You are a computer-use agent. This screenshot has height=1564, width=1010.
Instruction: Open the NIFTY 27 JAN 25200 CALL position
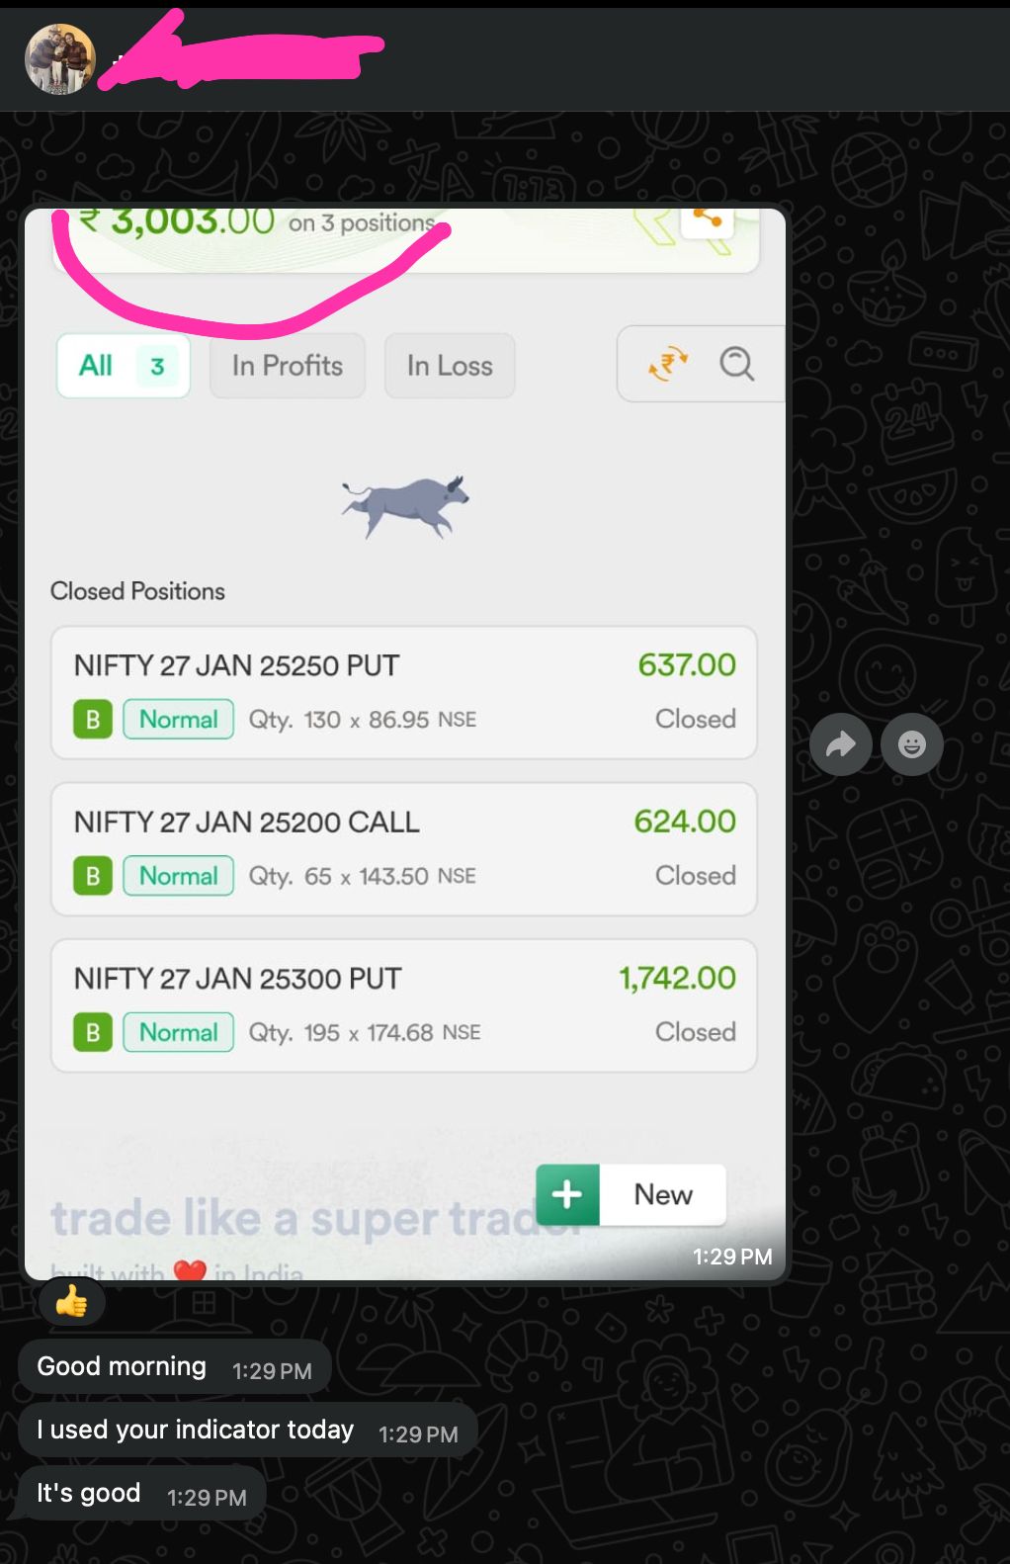click(404, 849)
